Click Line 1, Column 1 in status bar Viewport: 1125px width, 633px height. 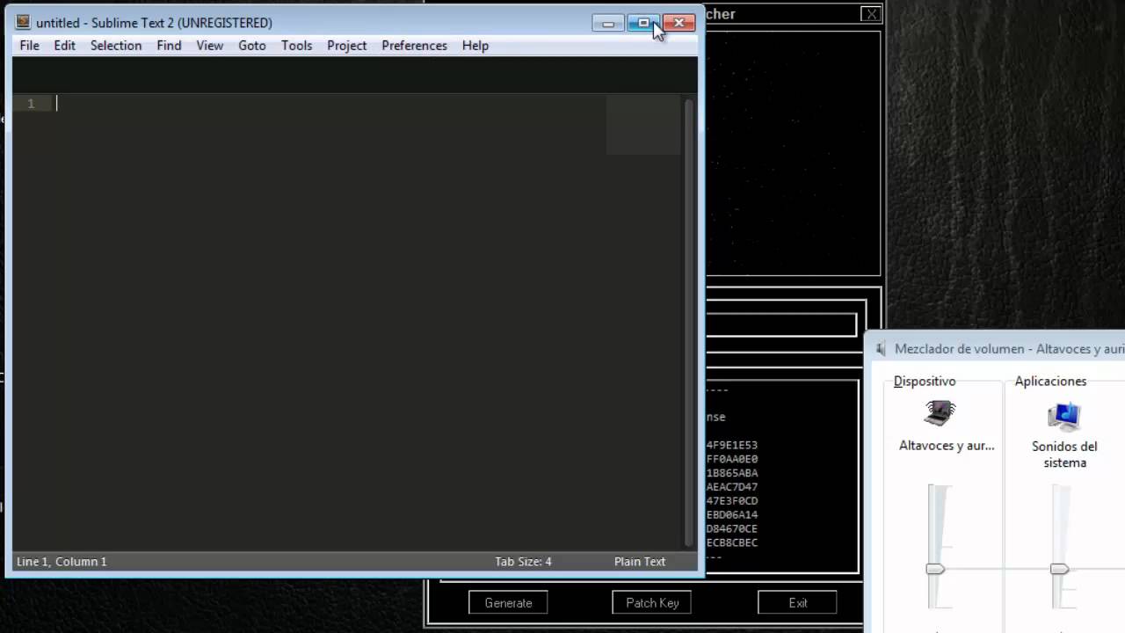62,562
